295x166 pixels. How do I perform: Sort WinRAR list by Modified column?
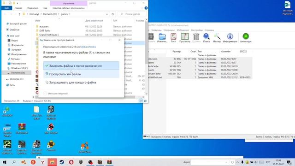(225, 51)
